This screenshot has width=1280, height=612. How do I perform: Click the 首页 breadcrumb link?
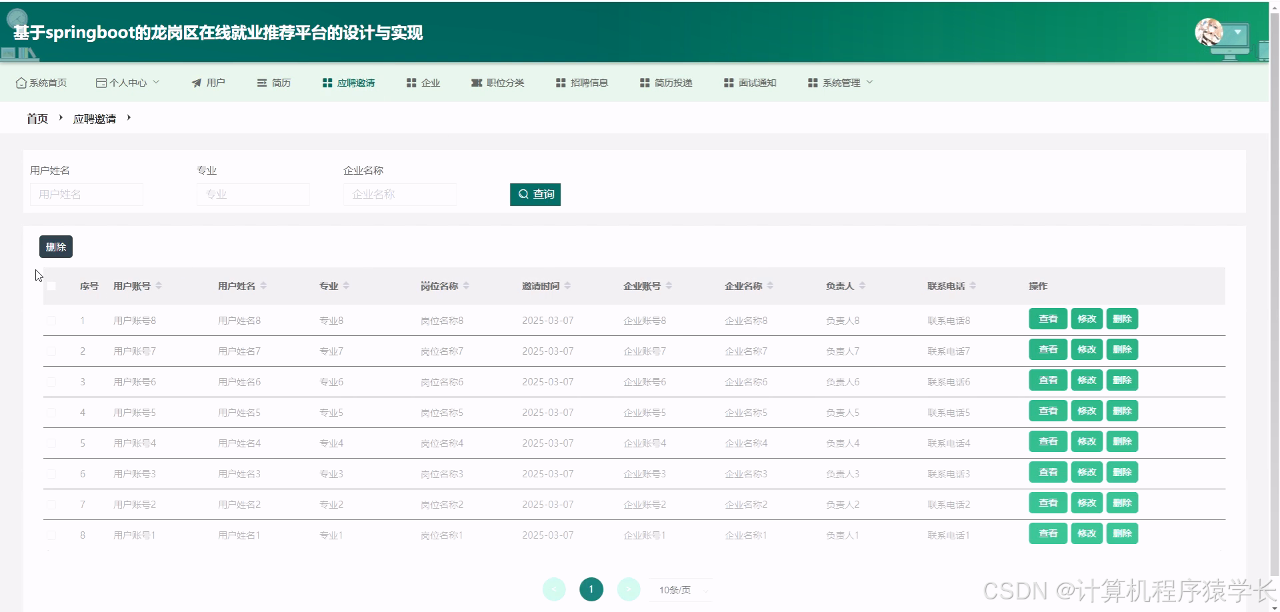pos(37,118)
